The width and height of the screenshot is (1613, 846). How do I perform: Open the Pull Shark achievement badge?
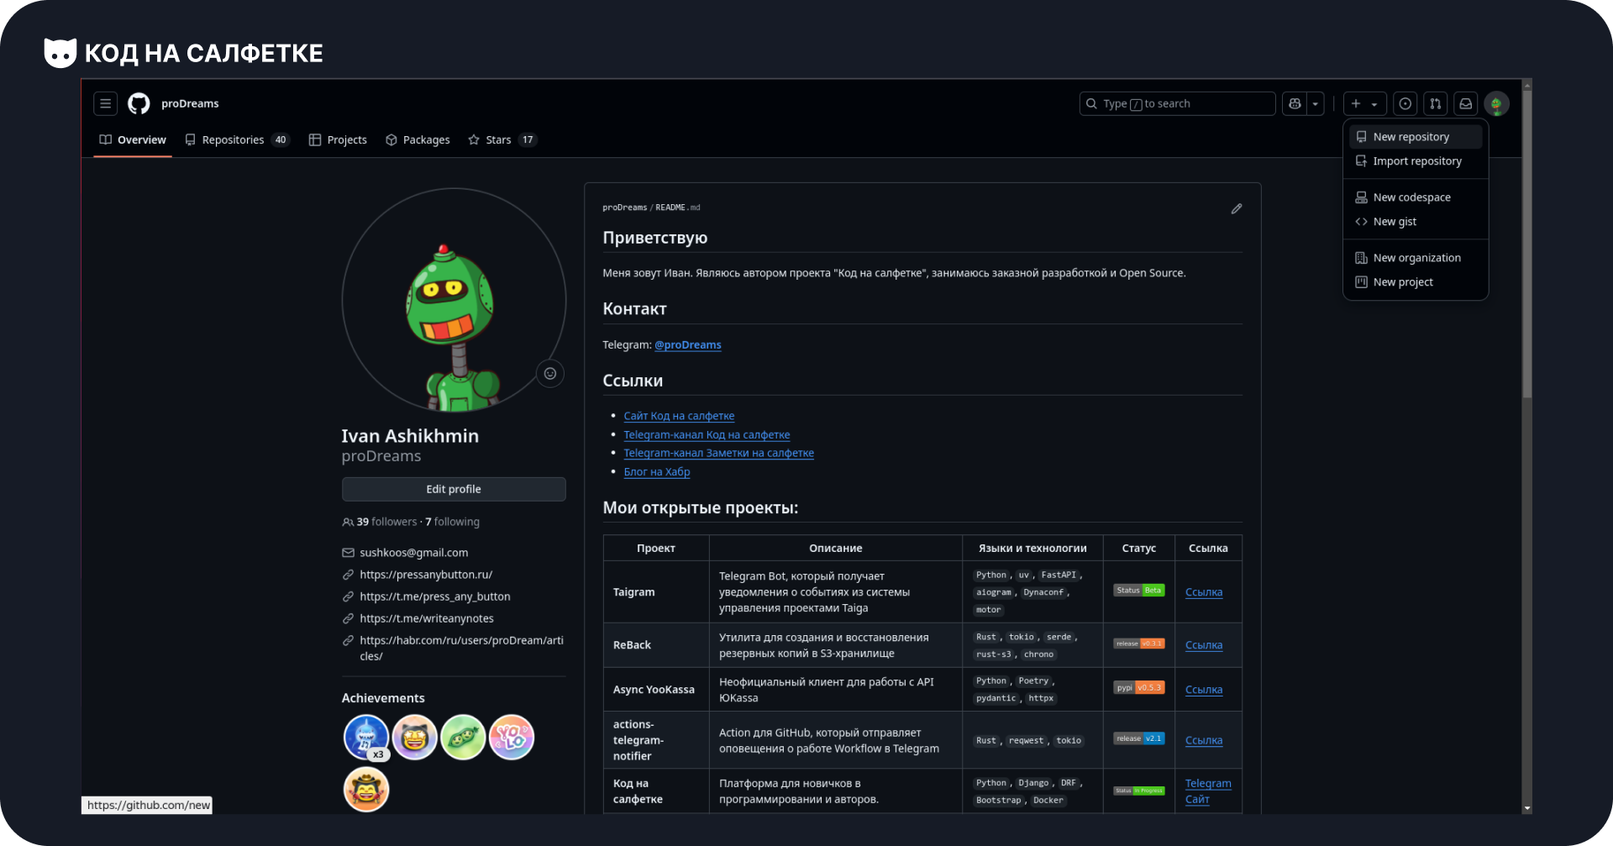[366, 737]
